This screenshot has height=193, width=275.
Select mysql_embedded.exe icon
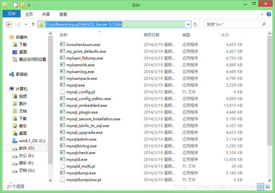pyautogui.click(x=63, y=105)
